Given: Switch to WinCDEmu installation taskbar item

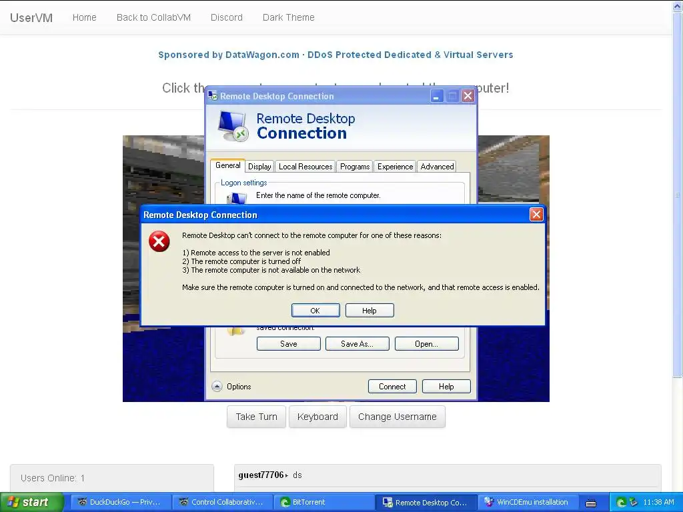Looking at the screenshot, I should (x=528, y=502).
